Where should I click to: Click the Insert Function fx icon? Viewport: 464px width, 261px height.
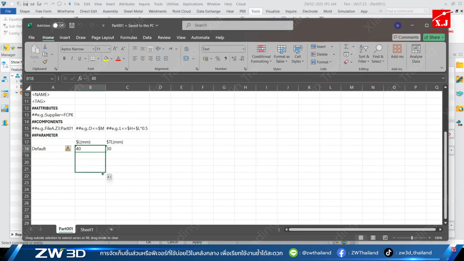coord(80,78)
